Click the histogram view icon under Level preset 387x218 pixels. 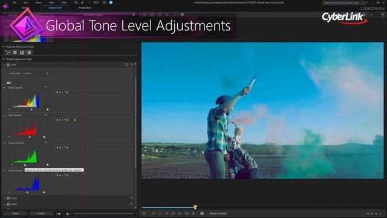(x=9, y=82)
